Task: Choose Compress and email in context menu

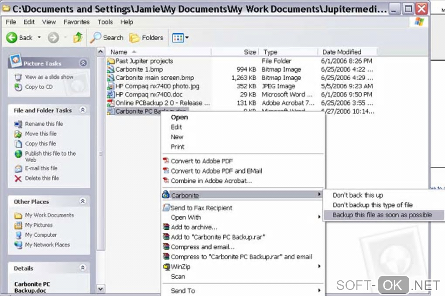Action: pyautogui.click(x=202, y=247)
